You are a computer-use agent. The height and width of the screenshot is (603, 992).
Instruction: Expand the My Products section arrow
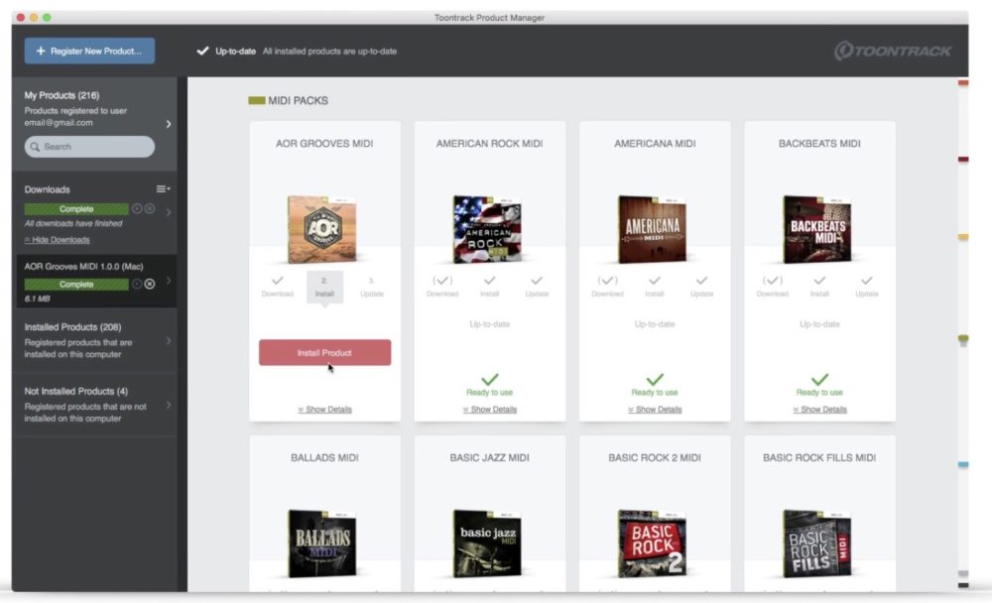pos(168,124)
